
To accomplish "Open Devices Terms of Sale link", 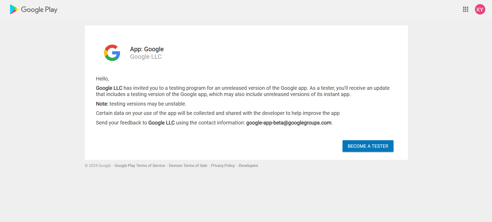I will [x=188, y=166].
